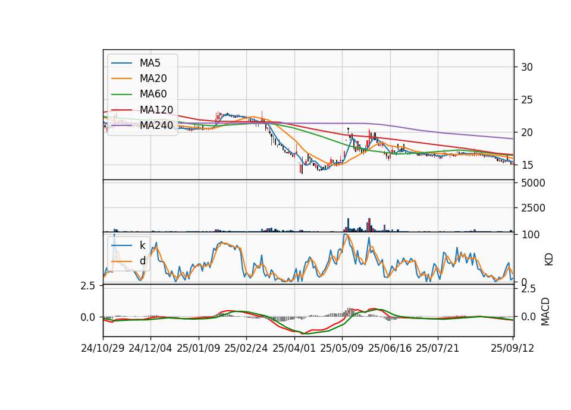Click the volume axis value 5000
This screenshot has height=410, width=571.
click(533, 183)
